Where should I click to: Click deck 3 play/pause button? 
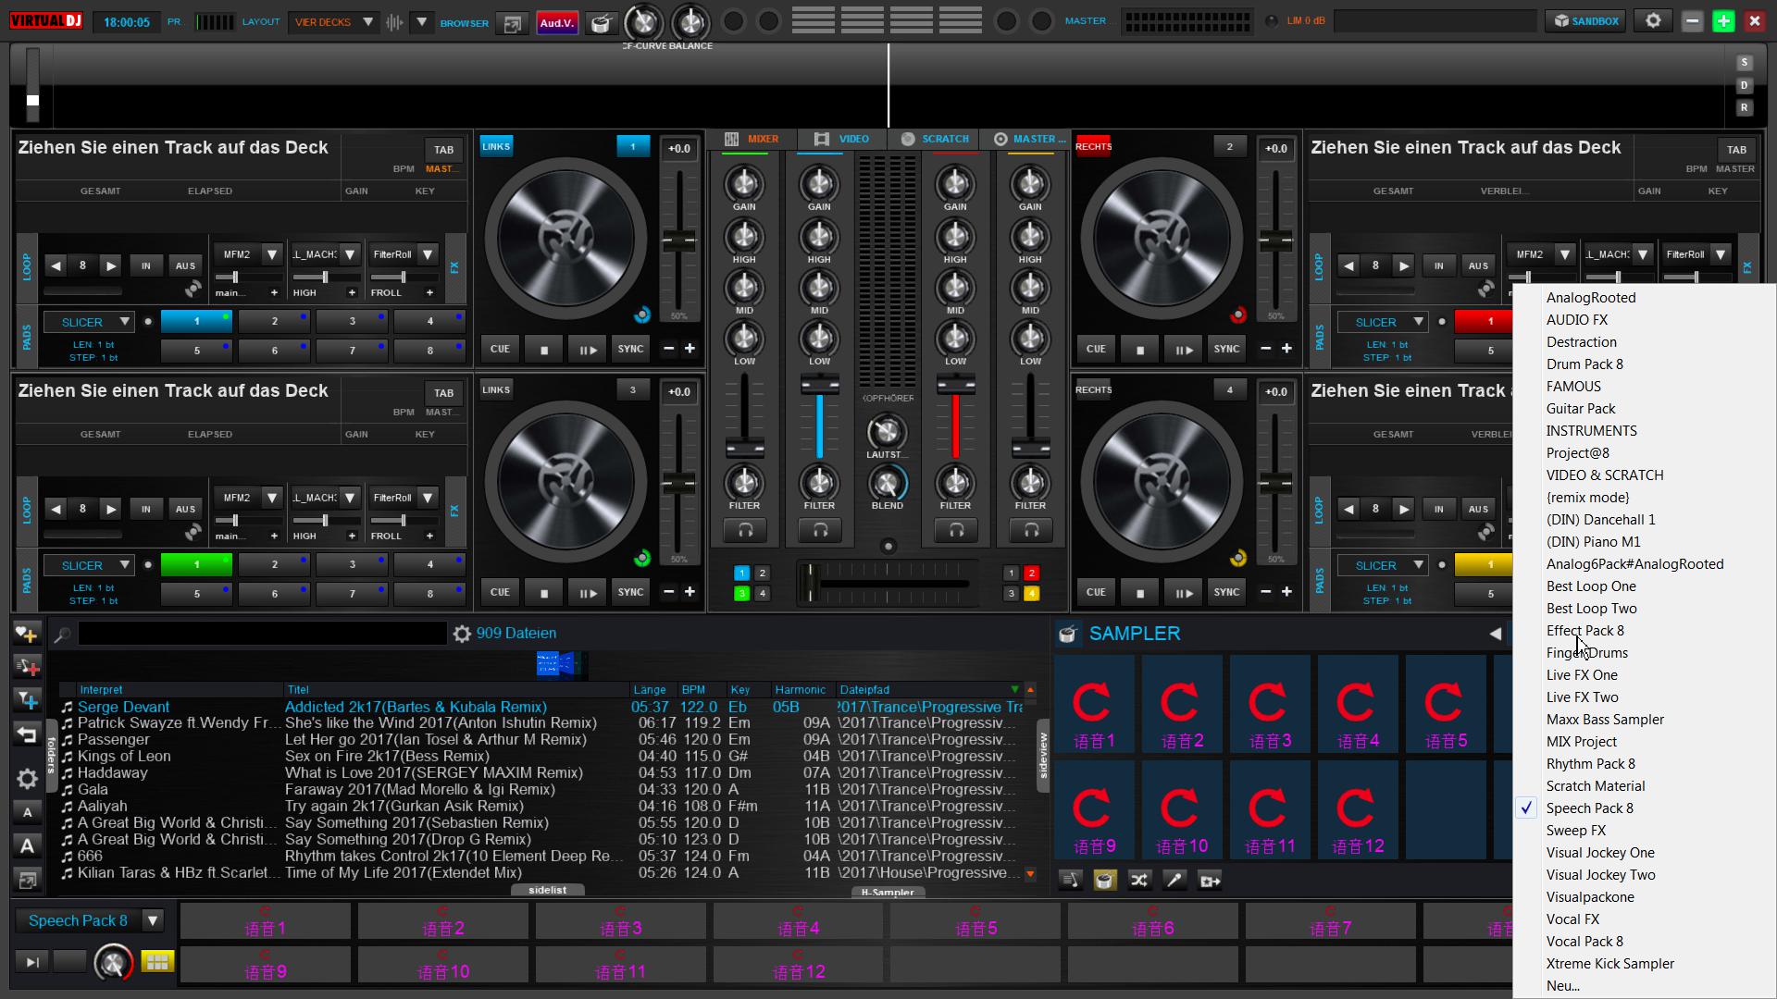(588, 593)
